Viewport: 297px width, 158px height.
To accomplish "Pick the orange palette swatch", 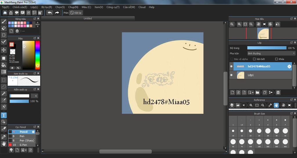I will coord(31,26).
